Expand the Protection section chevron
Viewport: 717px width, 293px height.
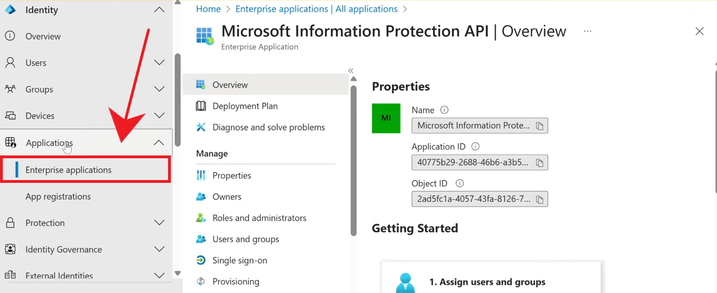pos(159,223)
